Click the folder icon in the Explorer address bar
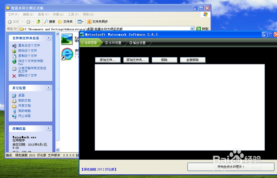The width and height of the screenshot is (277, 178). [x=22, y=29]
